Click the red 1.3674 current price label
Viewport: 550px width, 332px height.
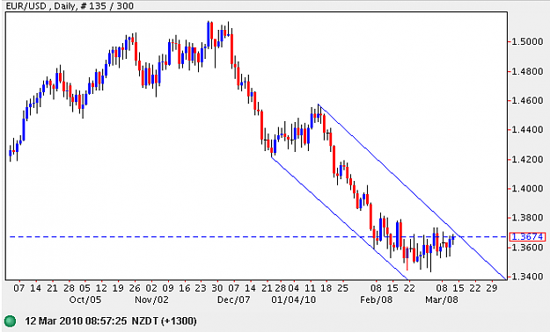pyautogui.click(x=527, y=237)
